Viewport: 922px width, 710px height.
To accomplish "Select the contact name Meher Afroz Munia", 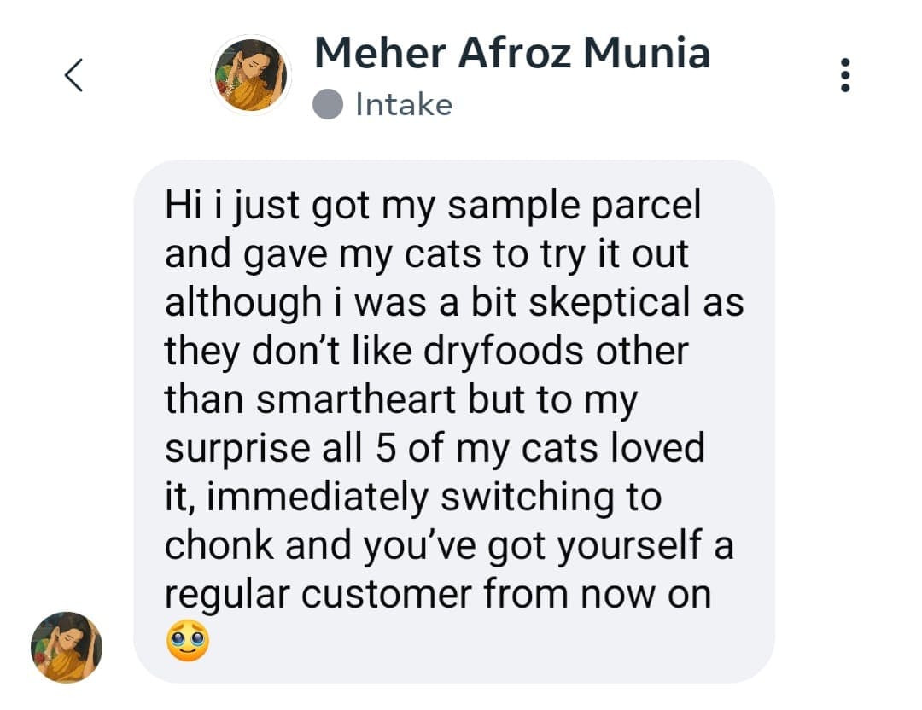I will [x=512, y=53].
